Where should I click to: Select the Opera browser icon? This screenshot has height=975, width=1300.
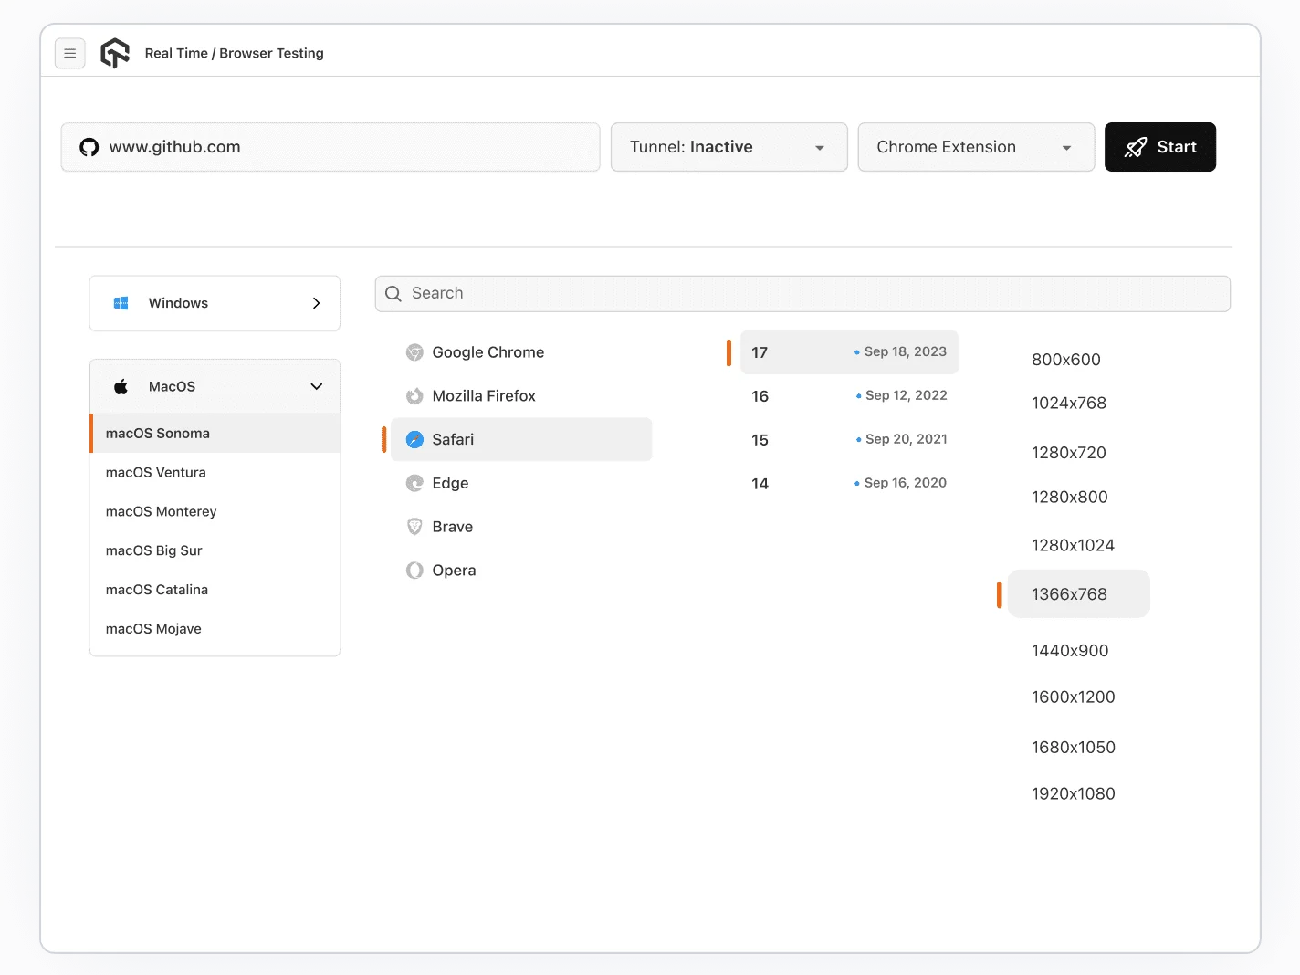tap(414, 571)
